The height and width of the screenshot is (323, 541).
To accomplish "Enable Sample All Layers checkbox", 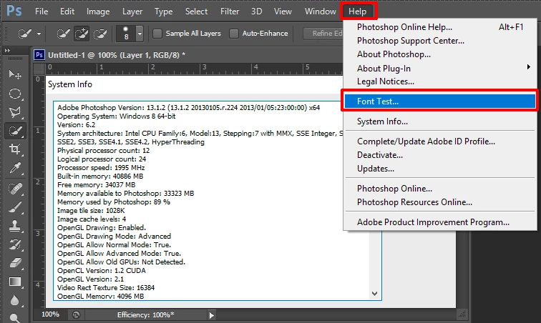I will click(157, 34).
